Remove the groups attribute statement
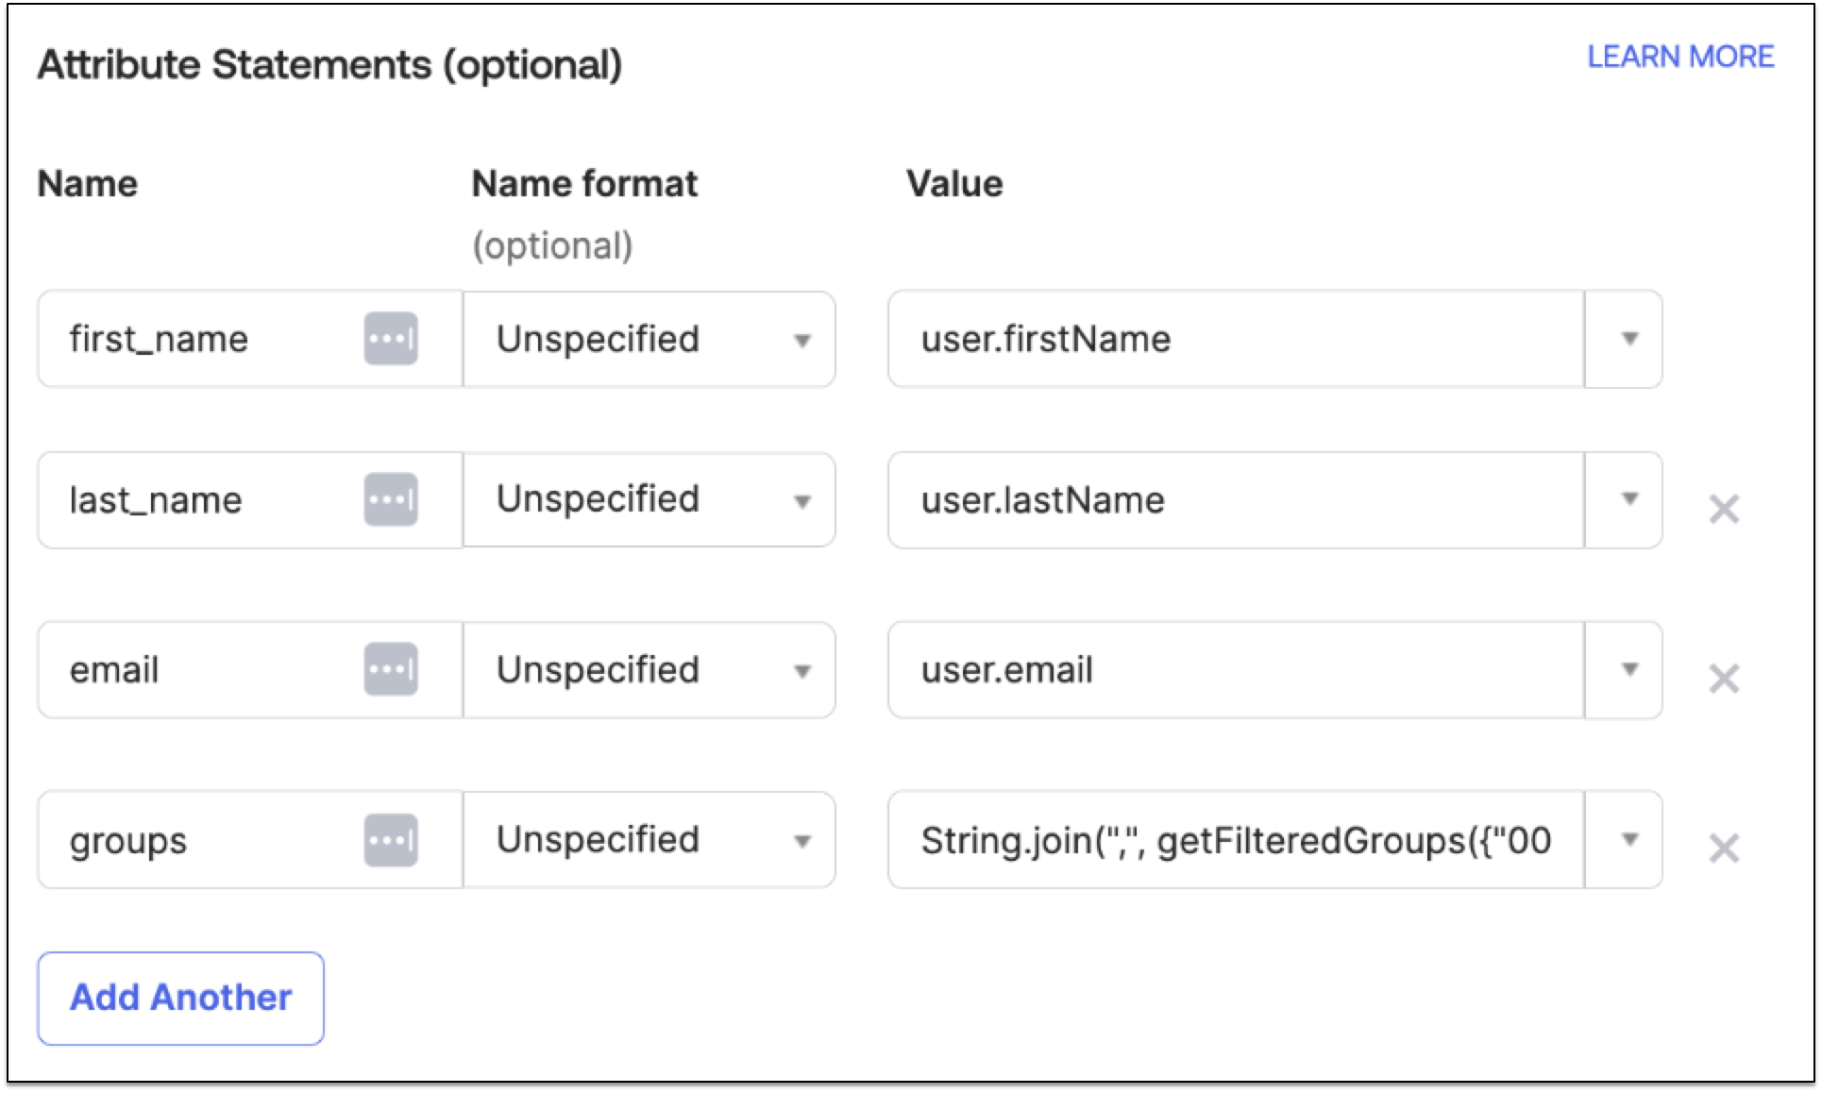Viewport: 1822px width, 1093px height. pos(1725,849)
